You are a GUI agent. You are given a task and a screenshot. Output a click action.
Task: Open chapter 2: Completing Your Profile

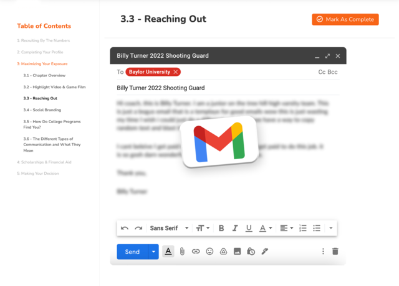[x=40, y=52]
